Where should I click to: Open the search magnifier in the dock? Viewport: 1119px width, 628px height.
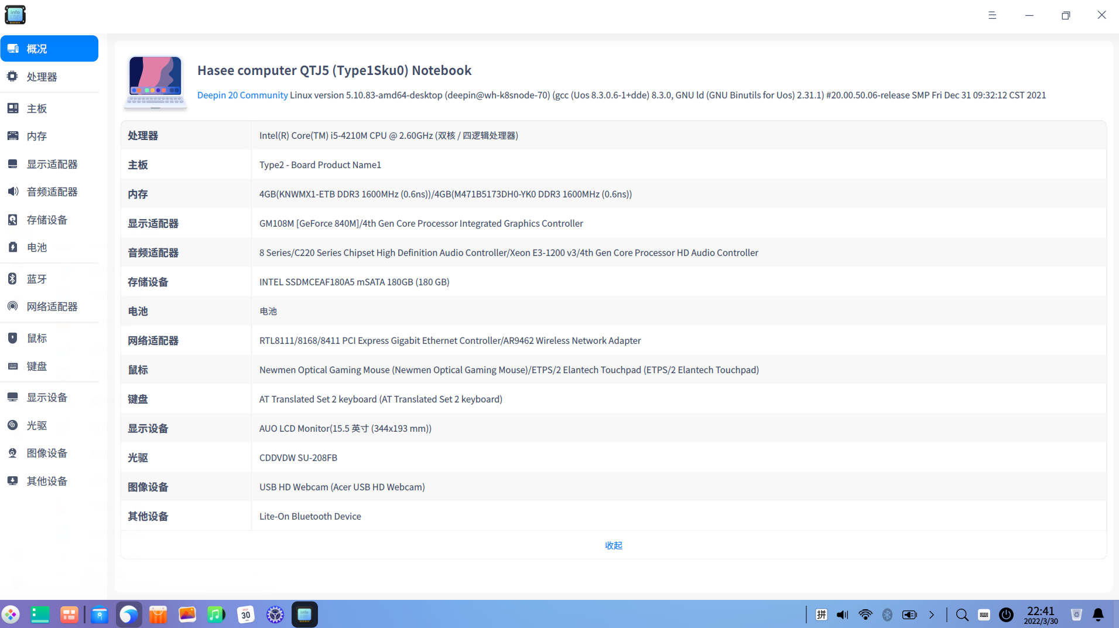(962, 615)
